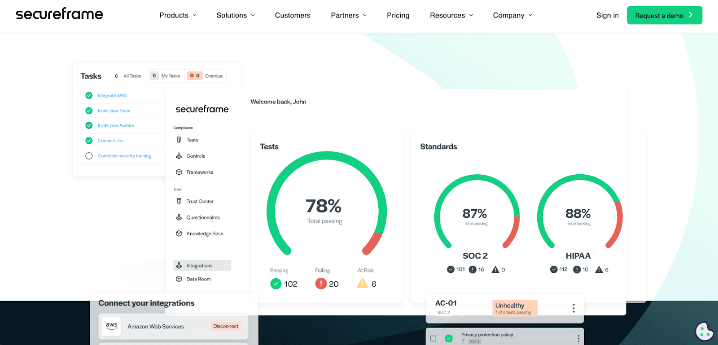This screenshot has height=345, width=718.
Task: Click SOC 2 at-risk triangle icon
Action: click(x=495, y=269)
